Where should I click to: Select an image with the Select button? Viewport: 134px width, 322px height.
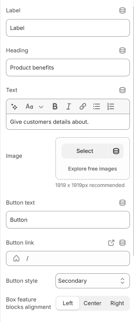pos(85,151)
